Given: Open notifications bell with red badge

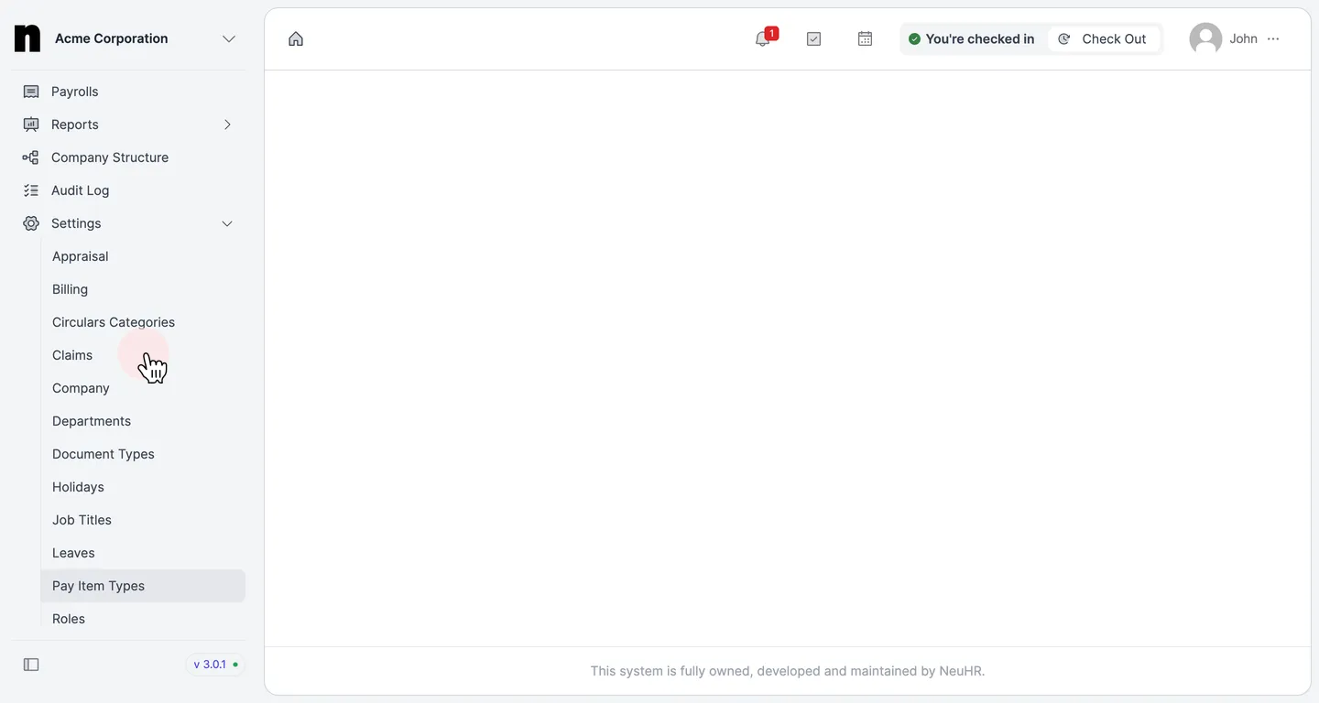Looking at the screenshot, I should [763, 38].
